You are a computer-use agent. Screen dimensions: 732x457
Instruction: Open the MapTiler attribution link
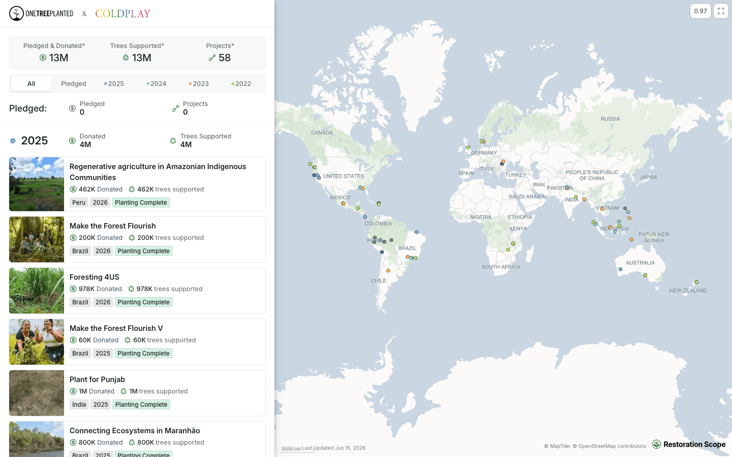[x=558, y=446]
